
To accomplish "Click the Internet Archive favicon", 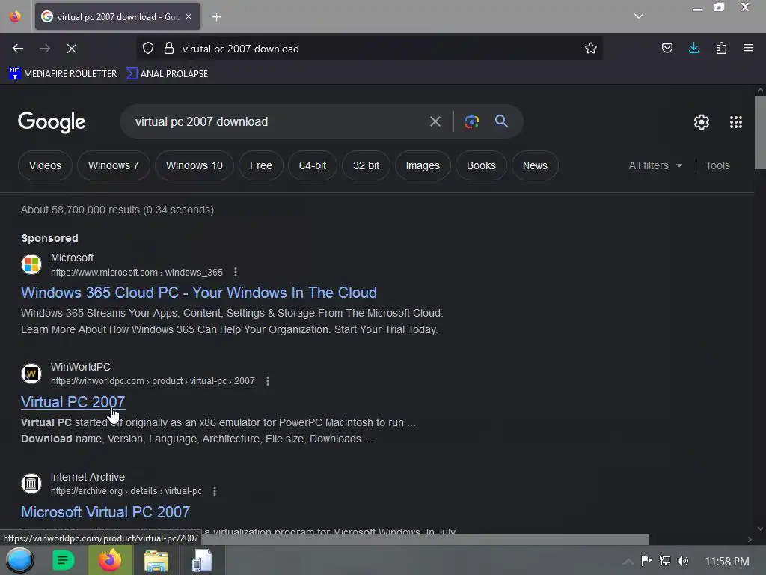I will tap(31, 484).
